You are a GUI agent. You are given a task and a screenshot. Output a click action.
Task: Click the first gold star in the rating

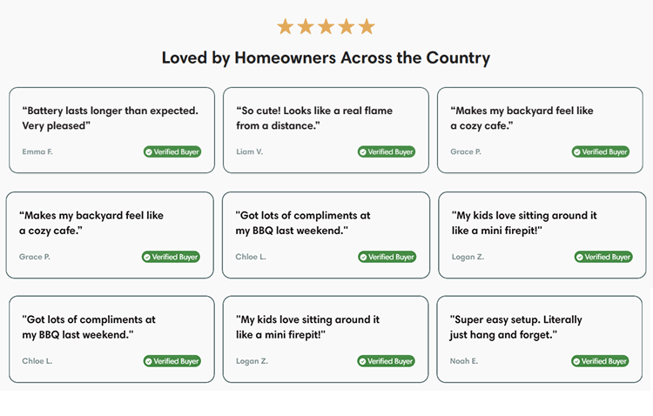pos(285,27)
